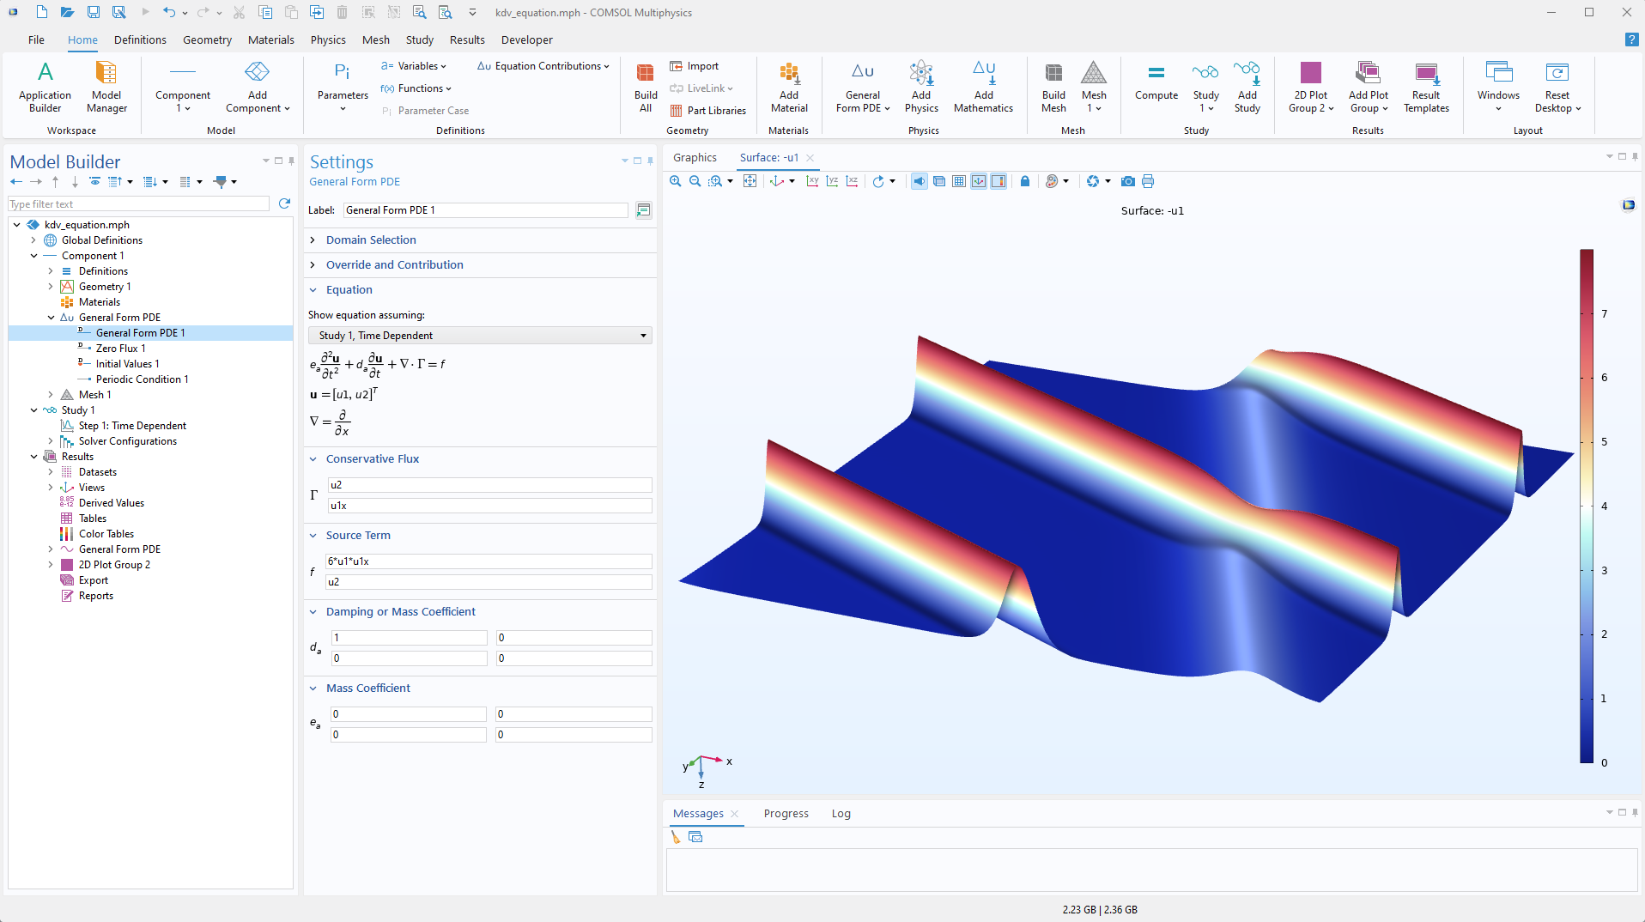Expand the Domain Selection section
Viewport: 1645px width, 922px height.
click(x=371, y=240)
